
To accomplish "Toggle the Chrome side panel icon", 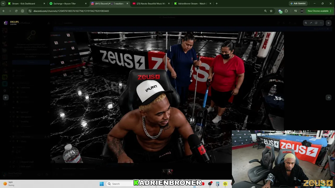I will pyautogui.click(x=23, y=11).
